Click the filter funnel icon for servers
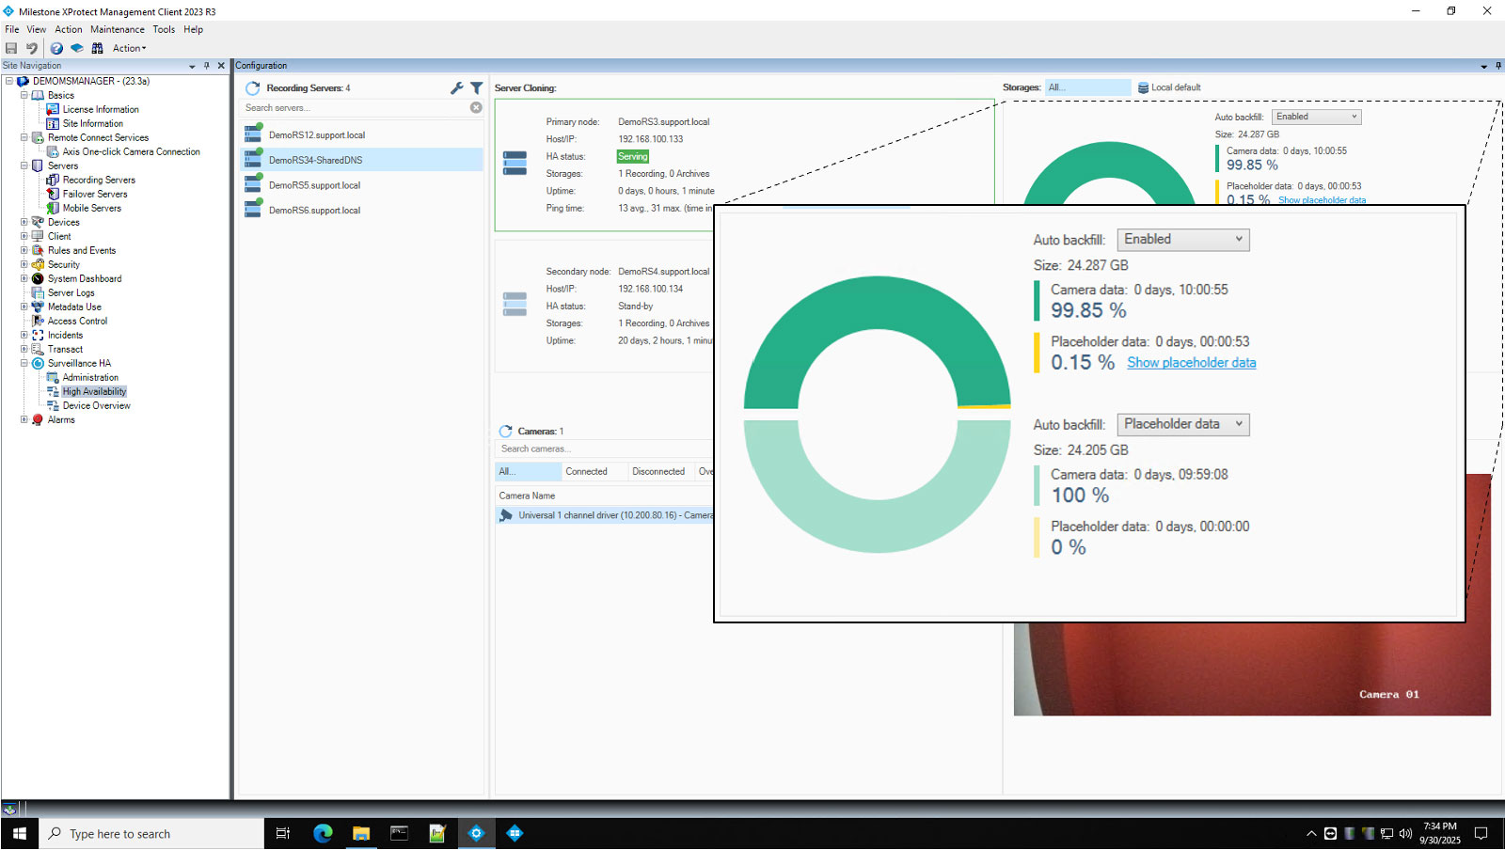This screenshot has height=850, width=1505. pos(477,87)
